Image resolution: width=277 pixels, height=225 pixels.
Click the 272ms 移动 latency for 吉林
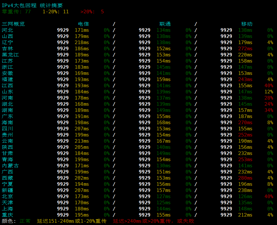245,49
